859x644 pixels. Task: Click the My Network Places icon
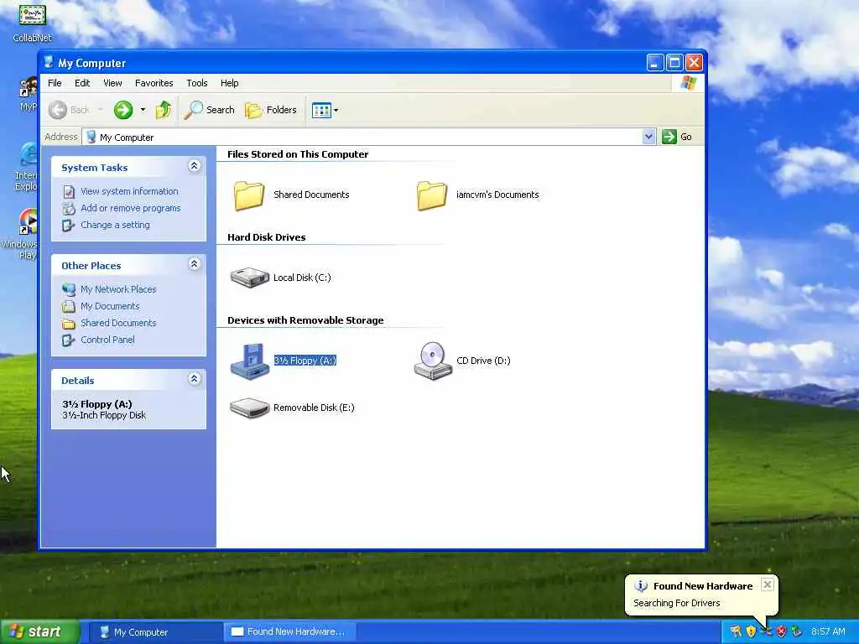click(69, 289)
